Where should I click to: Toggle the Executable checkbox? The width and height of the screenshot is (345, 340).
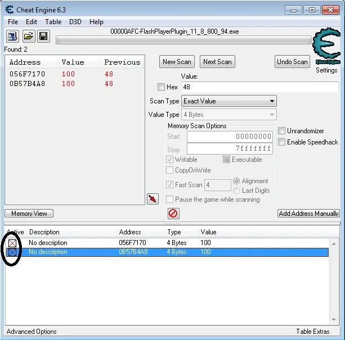[x=226, y=160]
